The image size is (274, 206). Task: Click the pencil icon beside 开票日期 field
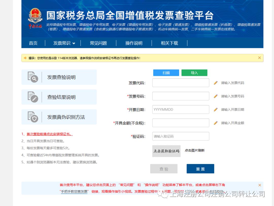tap(215, 109)
